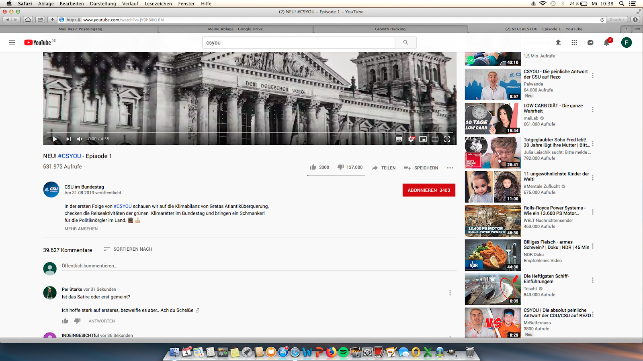This screenshot has width=643, height=361.
Task: Go back with Safari's back arrow
Action: pos(7,20)
